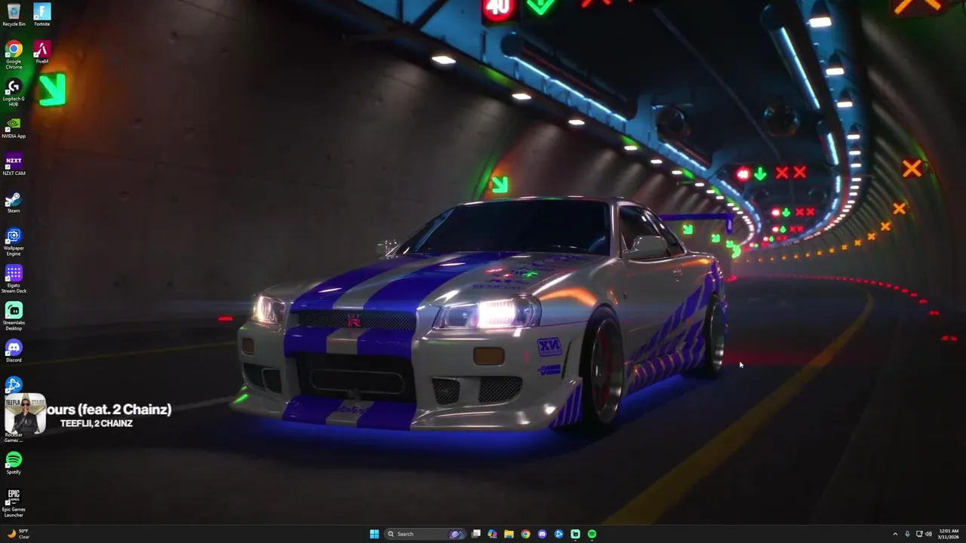Viewport: 966px width, 543px height.
Task: Click the now-playing album art thumbnail
Action: [x=25, y=413]
